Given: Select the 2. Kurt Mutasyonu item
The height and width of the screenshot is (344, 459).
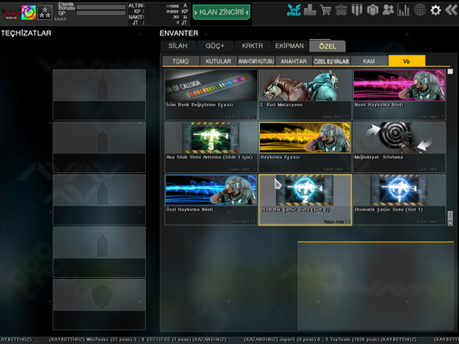Looking at the screenshot, I should (305, 95).
